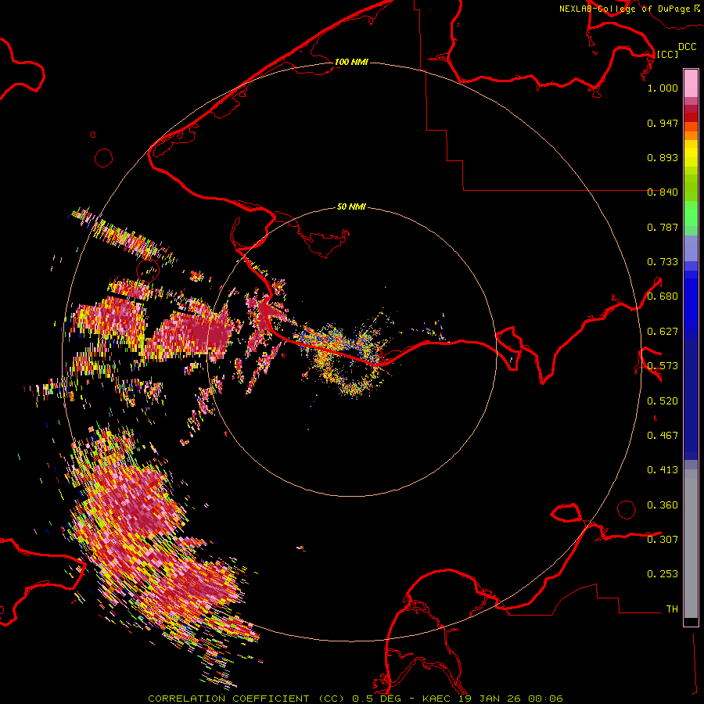Click the 0.733 color scale value
Screen dimensions: 704x704
pos(663,262)
